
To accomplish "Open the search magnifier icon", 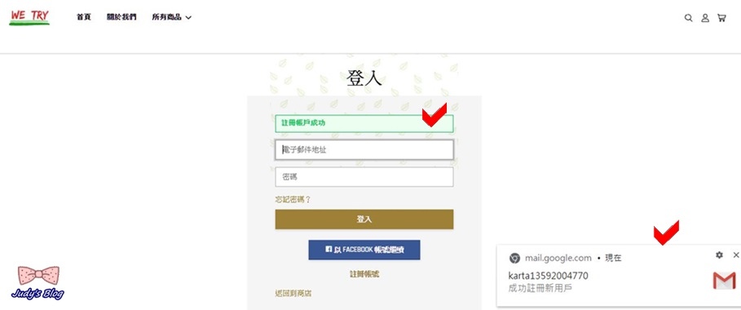I will point(689,18).
